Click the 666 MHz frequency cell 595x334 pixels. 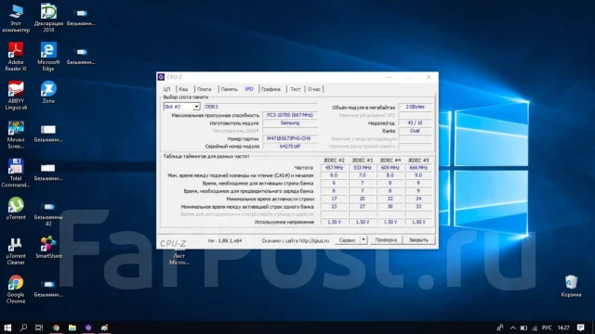418,167
